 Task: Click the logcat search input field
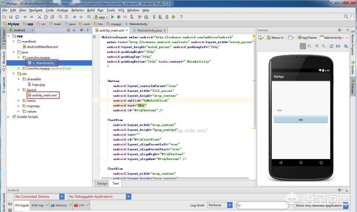coord(262,205)
